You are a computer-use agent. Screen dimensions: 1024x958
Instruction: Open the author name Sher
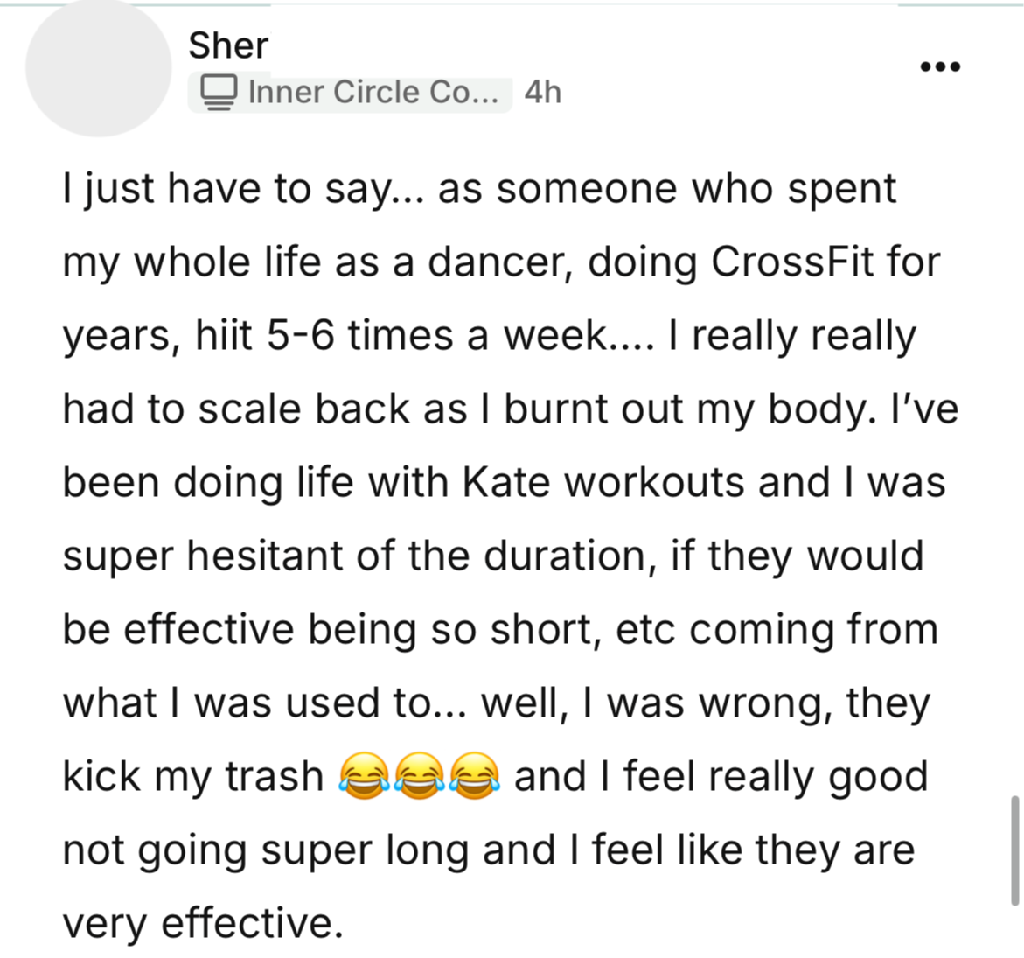pos(228,45)
